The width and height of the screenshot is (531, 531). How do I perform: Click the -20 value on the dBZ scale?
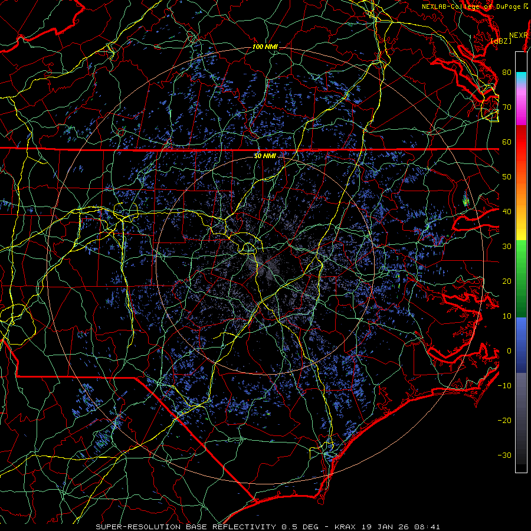pyautogui.click(x=504, y=421)
